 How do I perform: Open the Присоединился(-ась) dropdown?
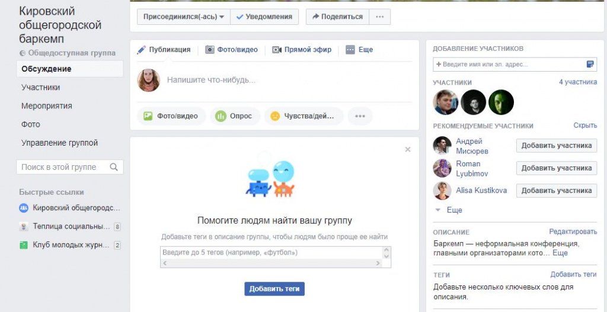[184, 17]
